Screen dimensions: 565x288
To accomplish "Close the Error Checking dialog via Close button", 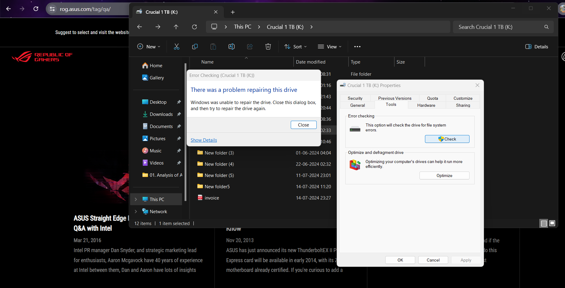I will (304, 125).
